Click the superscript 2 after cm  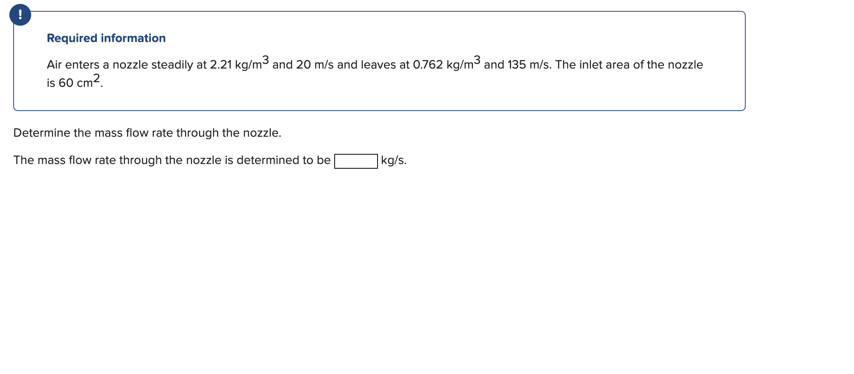[96, 77]
